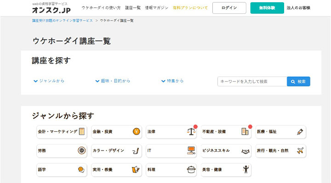Click the computer icon on IT card
Viewport: 331px width, 183px height.
click(x=191, y=151)
